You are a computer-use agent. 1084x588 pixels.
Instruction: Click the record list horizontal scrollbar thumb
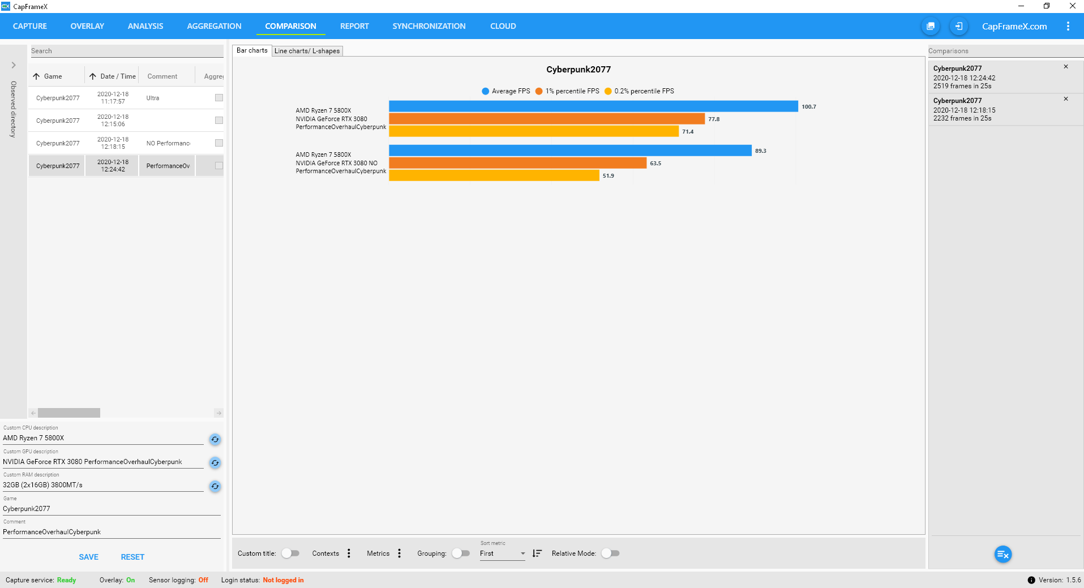pos(69,413)
